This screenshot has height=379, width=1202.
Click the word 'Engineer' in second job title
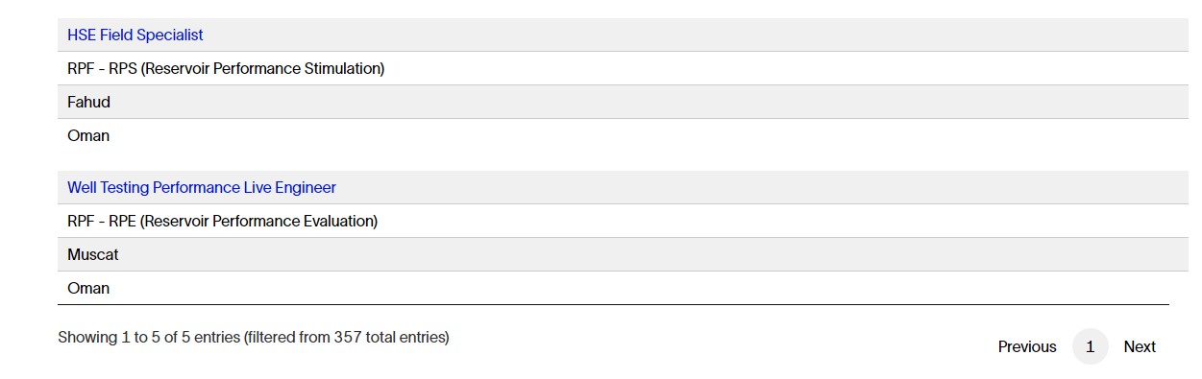click(x=306, y=187)
